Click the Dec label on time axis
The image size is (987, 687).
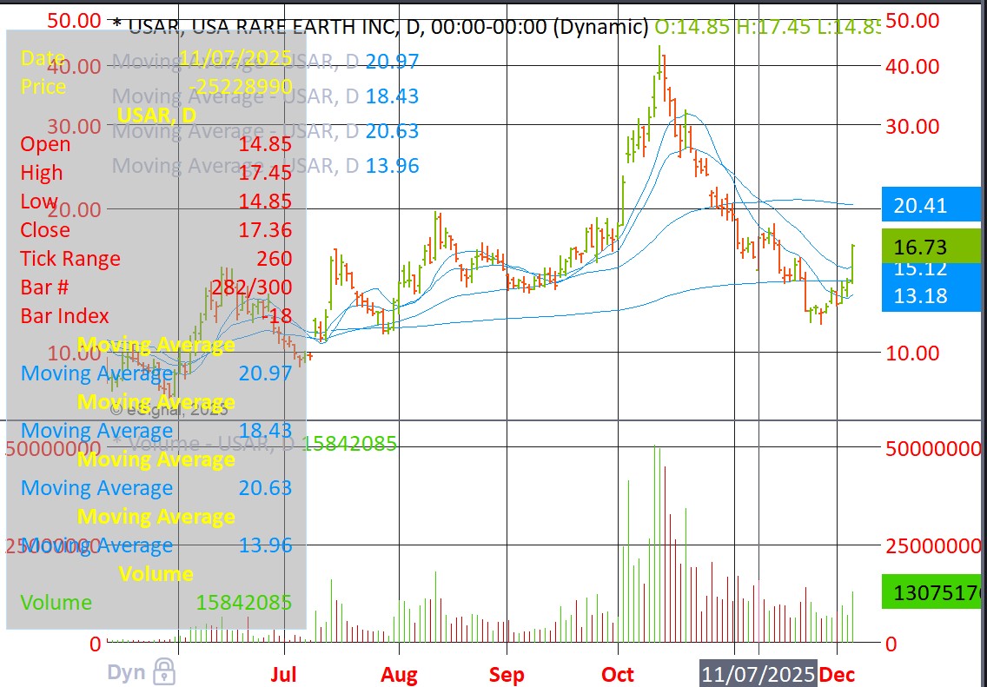838,675
